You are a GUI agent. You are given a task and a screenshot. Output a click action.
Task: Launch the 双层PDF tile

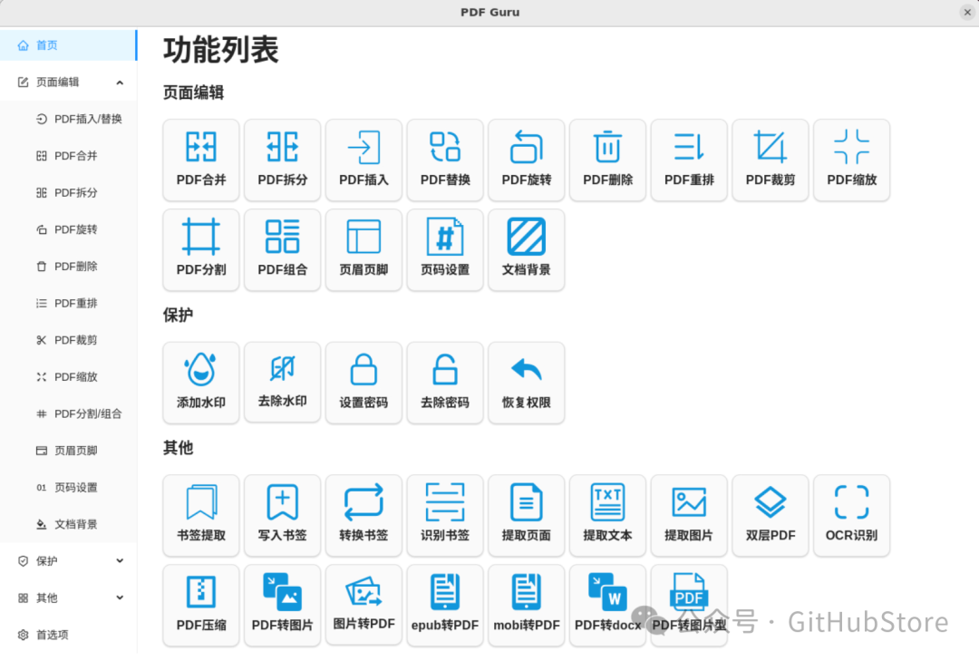tap(771, 515)
